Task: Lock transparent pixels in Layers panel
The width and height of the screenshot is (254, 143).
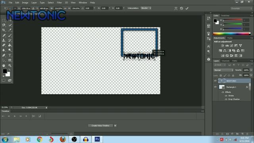Action: tap(221, 75)
